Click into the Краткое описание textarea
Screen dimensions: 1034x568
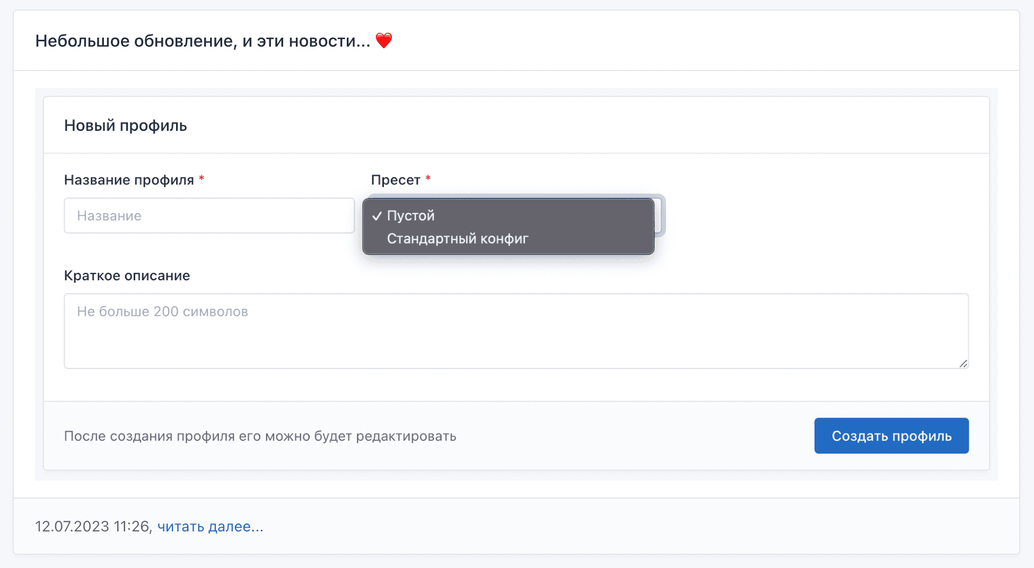click(515, 339)
